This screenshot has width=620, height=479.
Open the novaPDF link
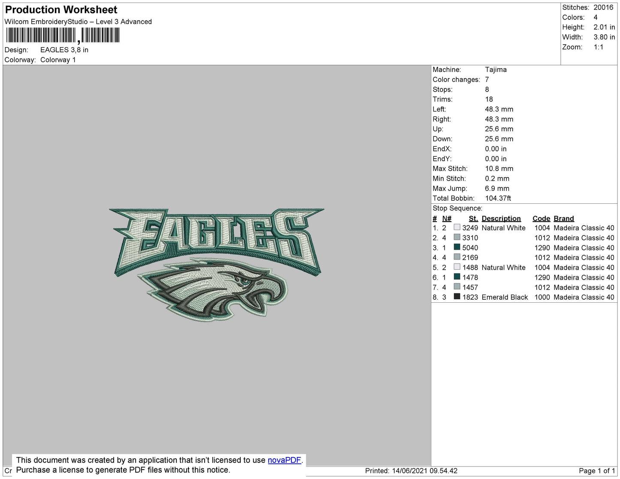[284, 460]
